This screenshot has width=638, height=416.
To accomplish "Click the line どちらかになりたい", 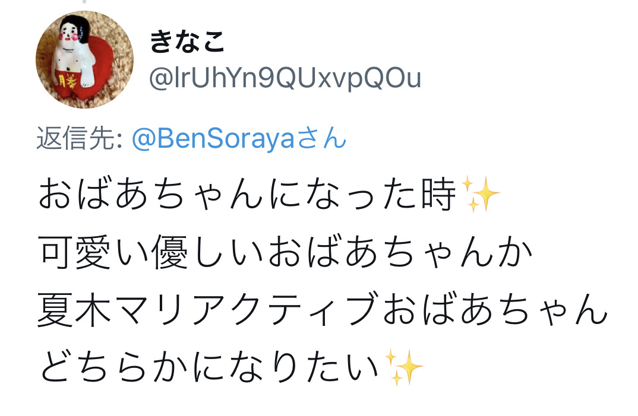I will (210, 367).
